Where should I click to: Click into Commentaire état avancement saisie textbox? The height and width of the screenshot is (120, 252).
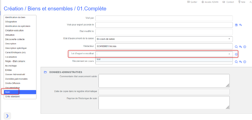(x=164, y=81)
